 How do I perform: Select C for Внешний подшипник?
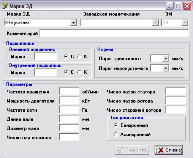click(x=66, y=57)
